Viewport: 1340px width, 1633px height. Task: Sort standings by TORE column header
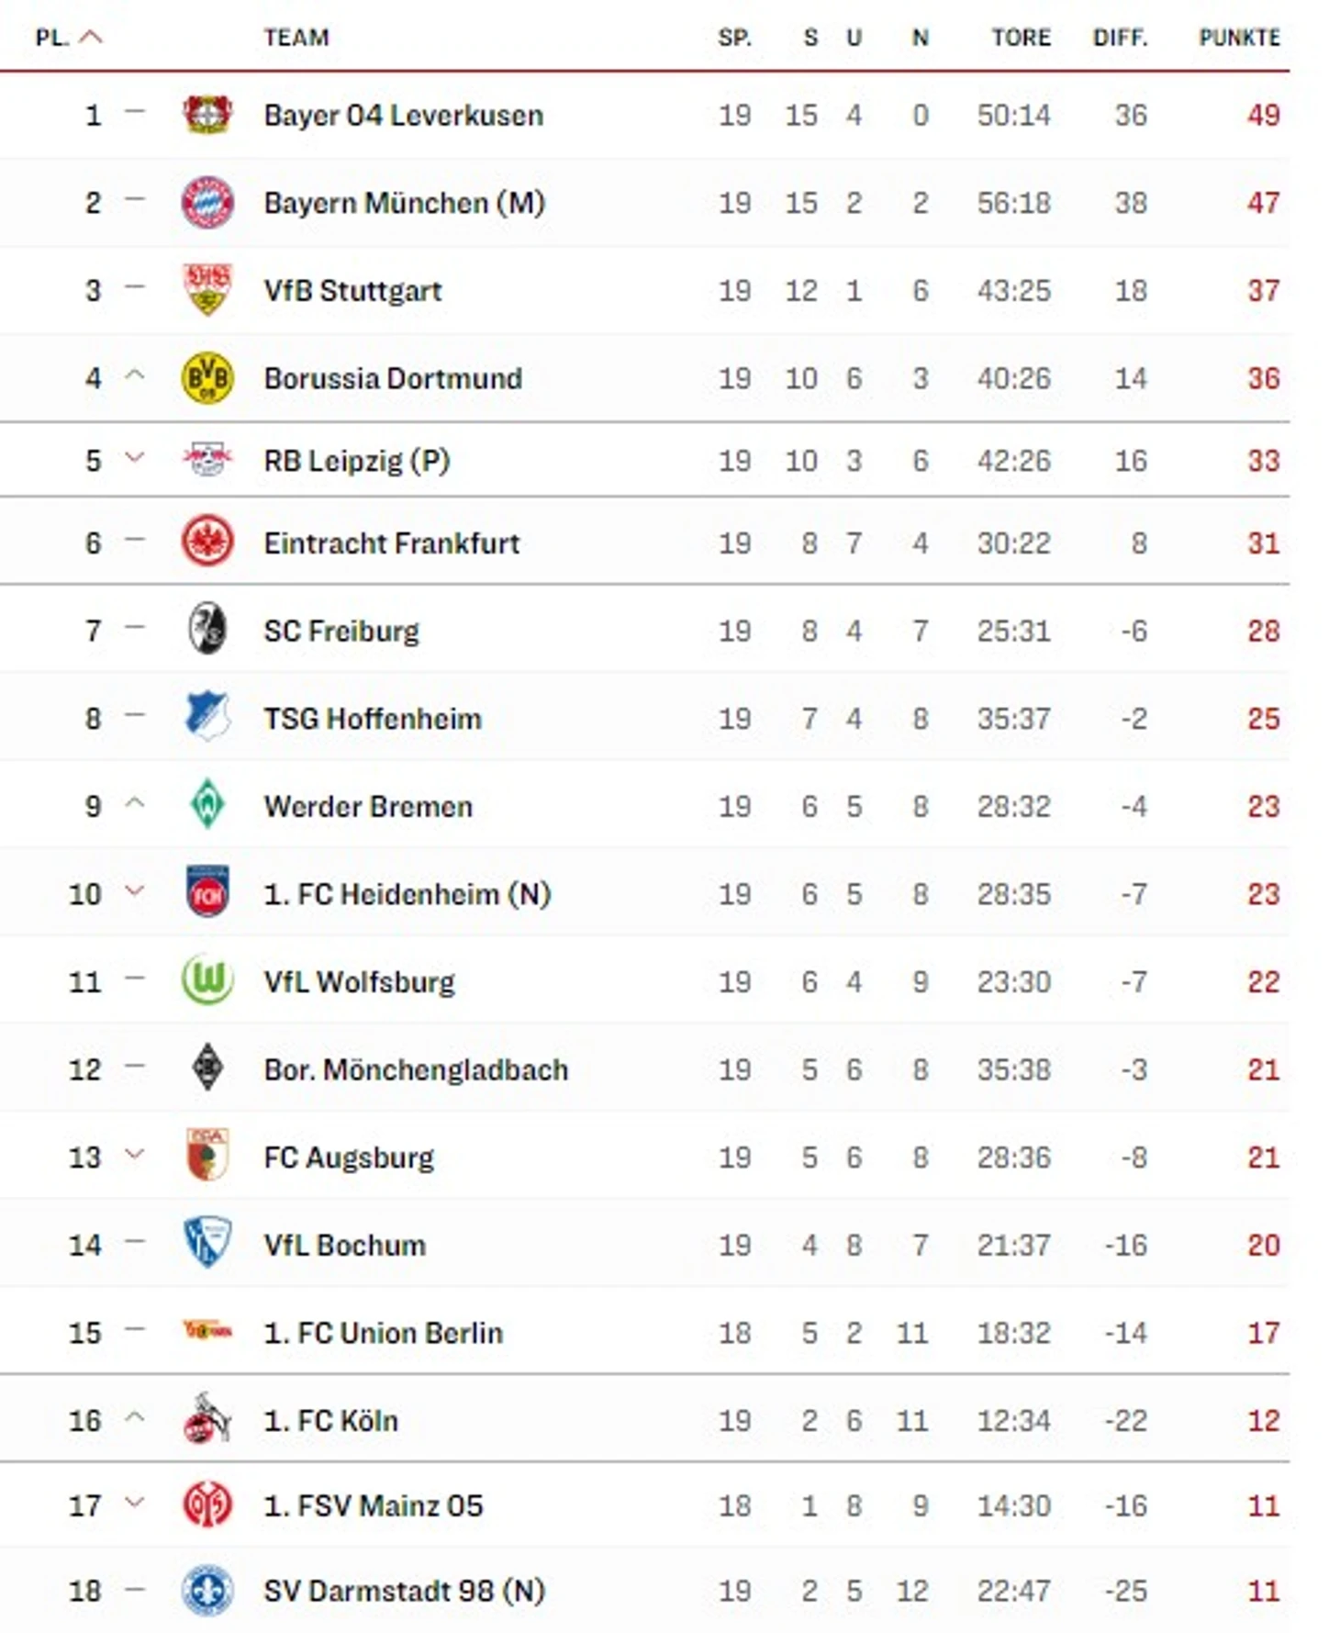1021,38
